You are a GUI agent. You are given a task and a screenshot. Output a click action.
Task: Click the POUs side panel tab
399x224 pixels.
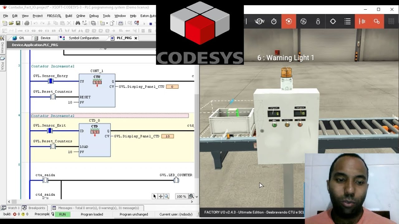point(2,64)
